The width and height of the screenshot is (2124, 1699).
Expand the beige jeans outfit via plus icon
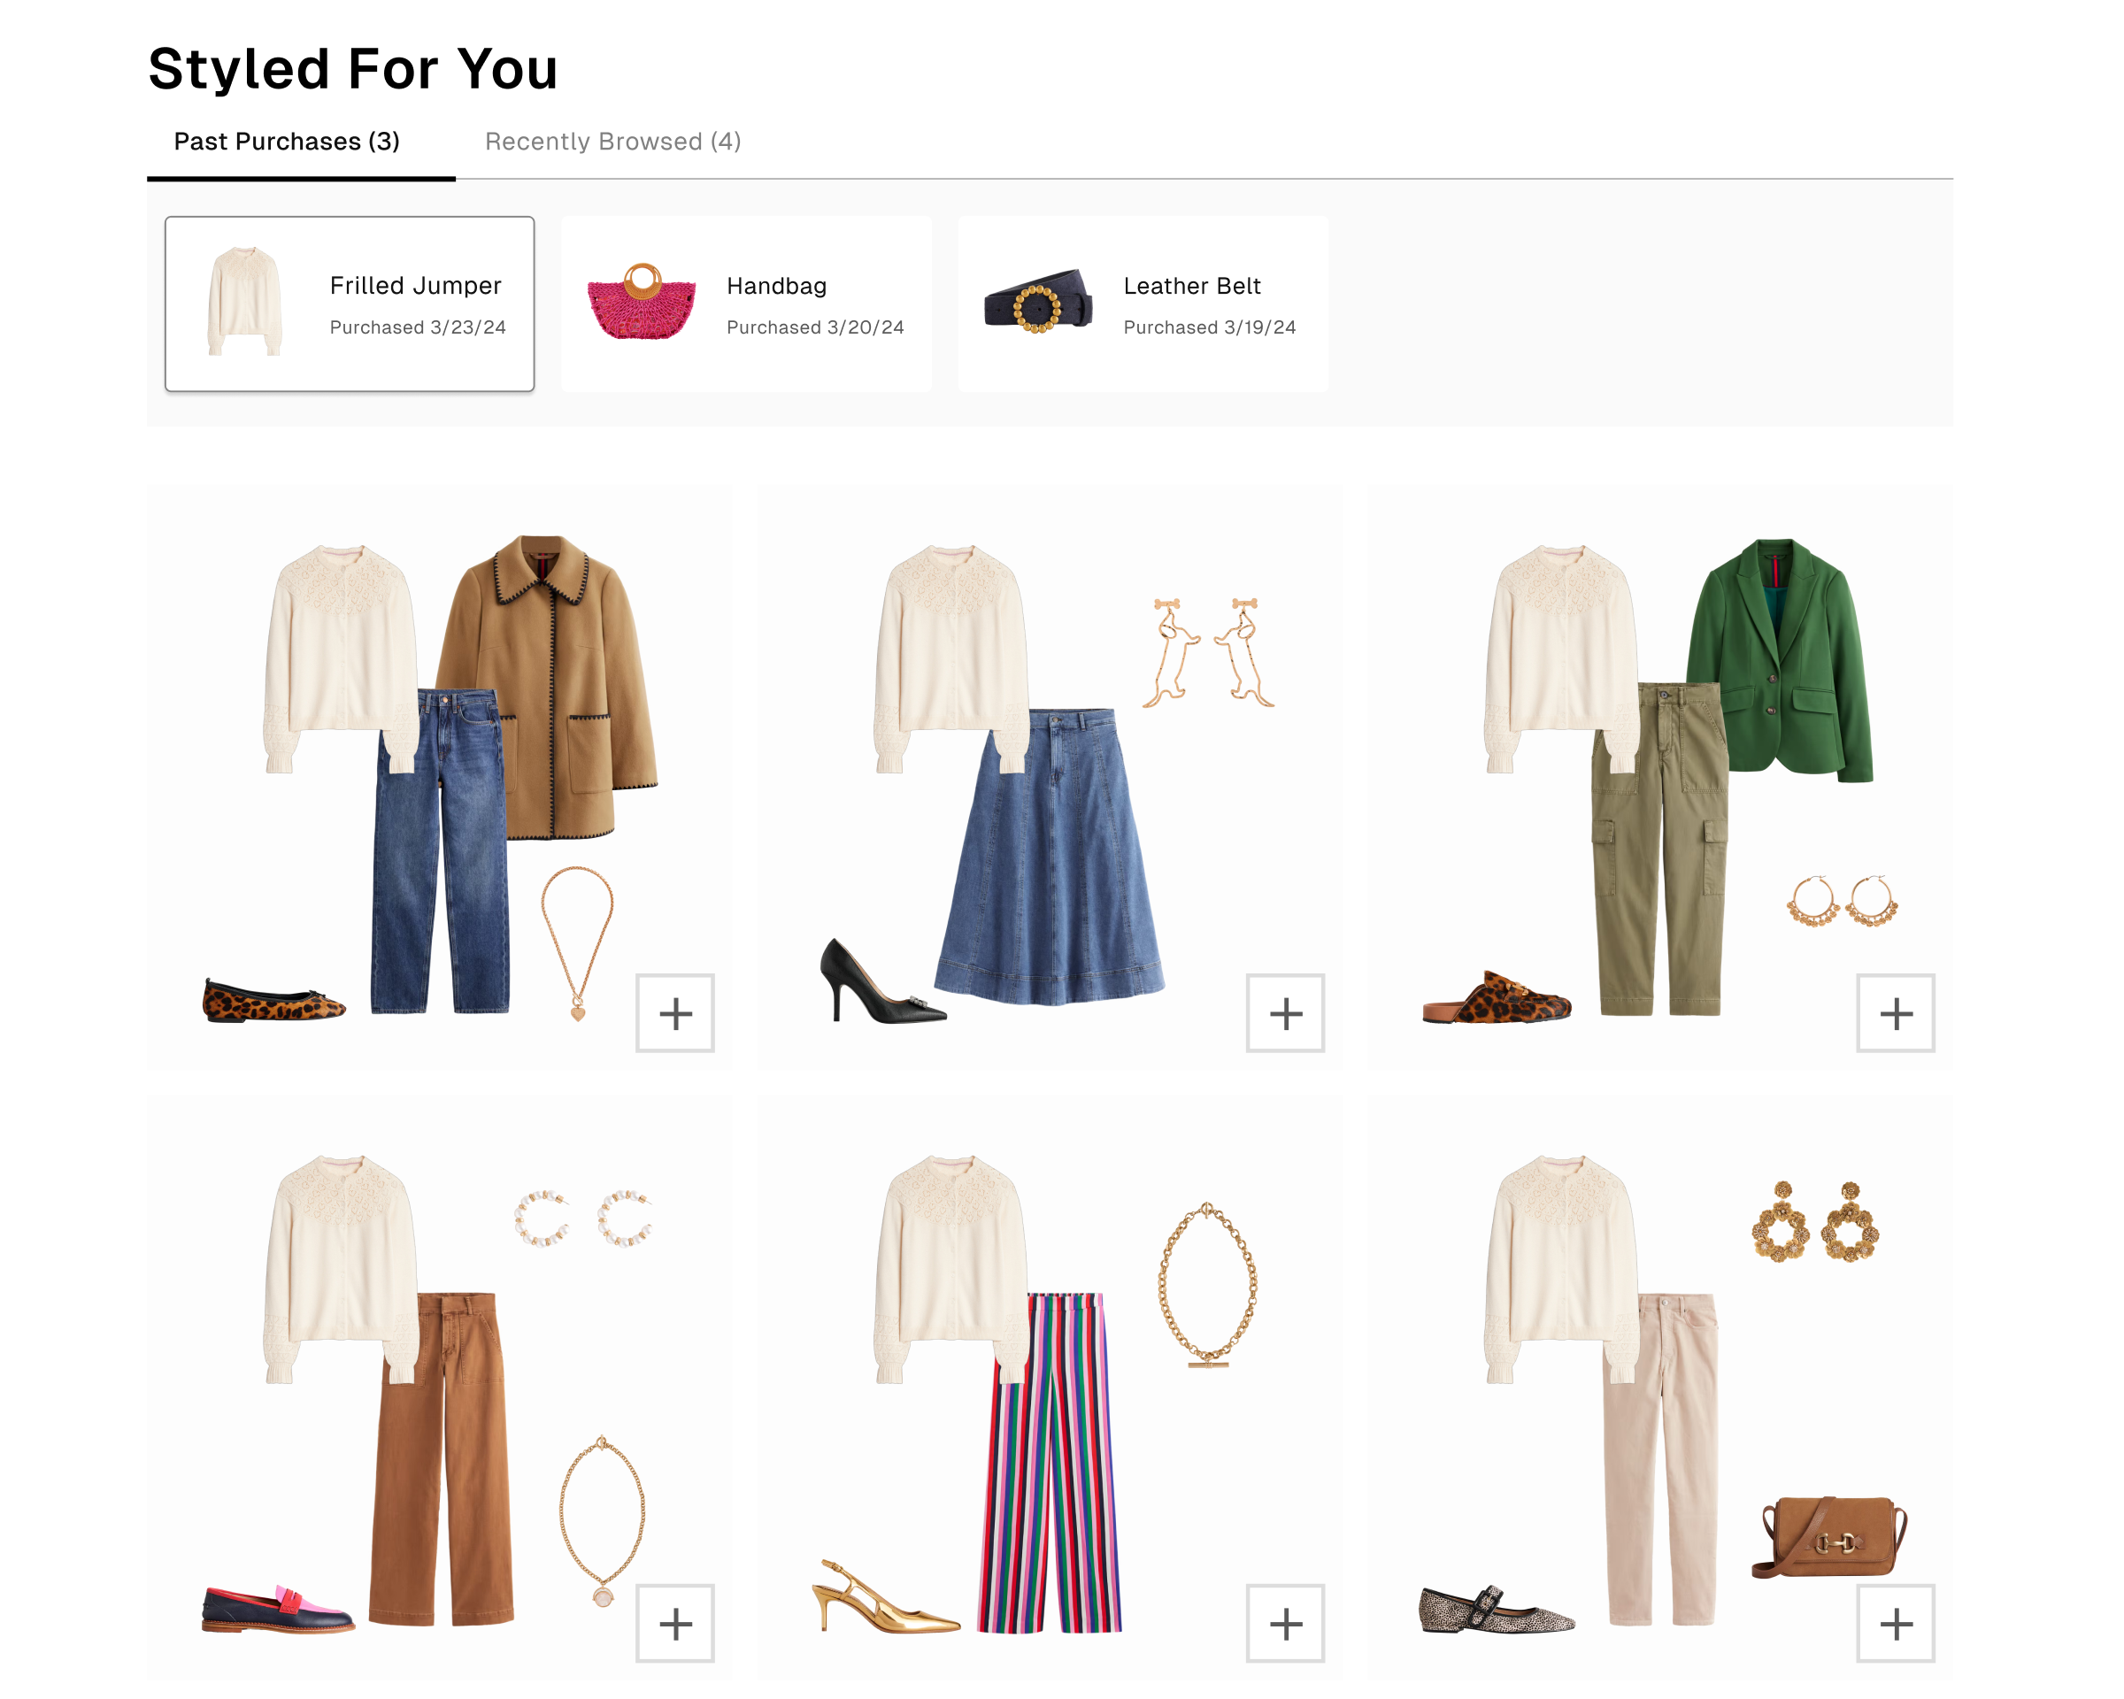point(1896,1624)
